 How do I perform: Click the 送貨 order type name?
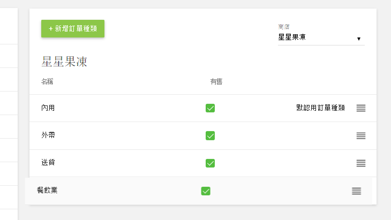(x=48, y=163)
